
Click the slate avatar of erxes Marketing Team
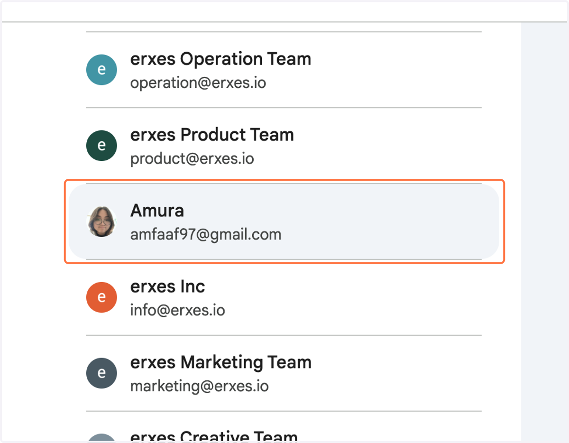point(101,373)
